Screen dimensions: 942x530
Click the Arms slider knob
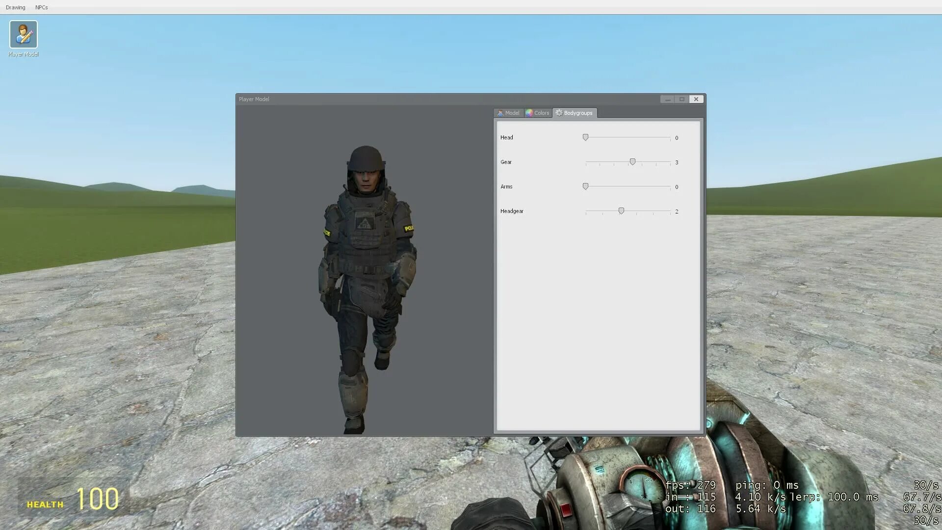point(585,186)
